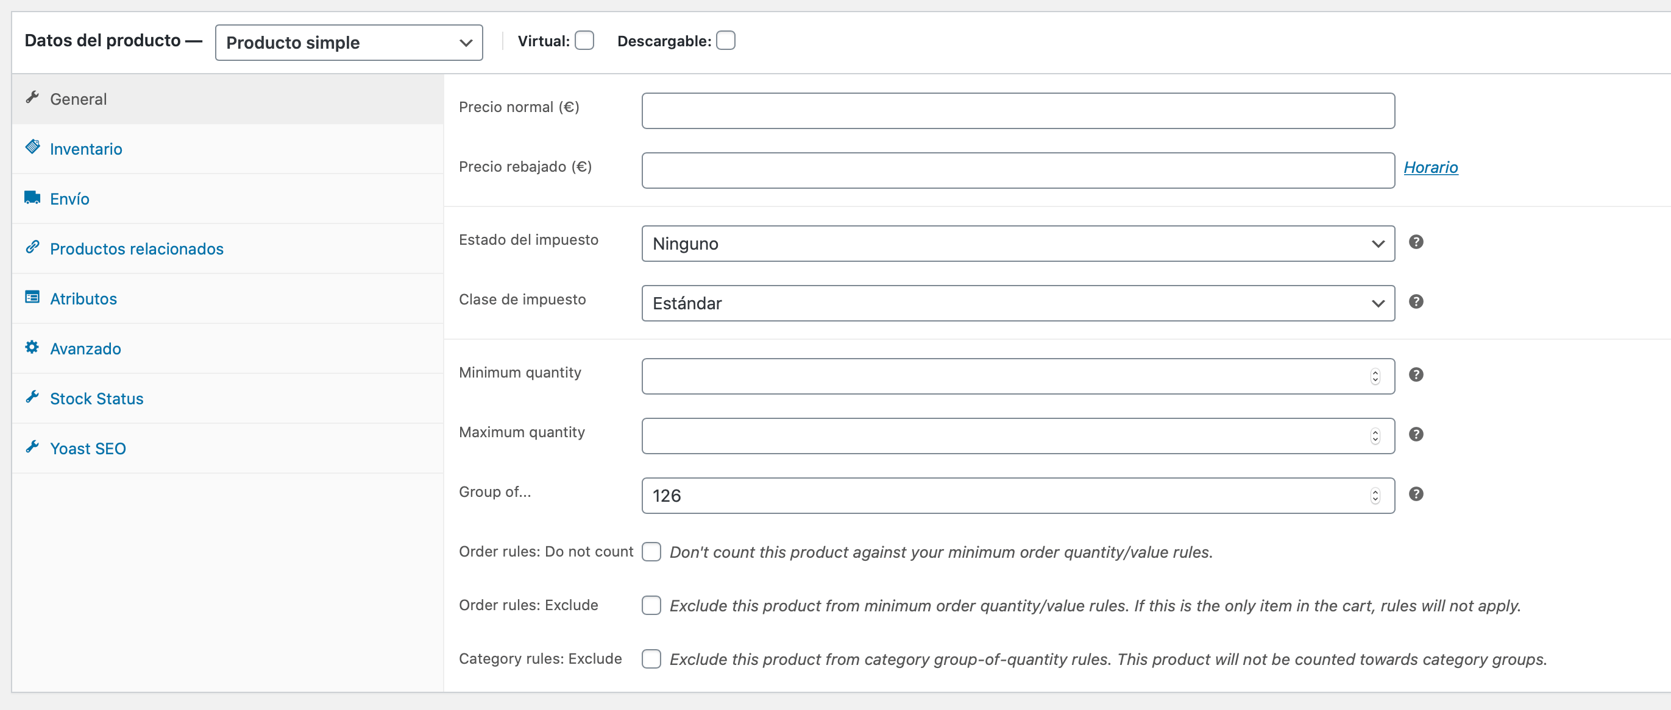
Task: Switch to the Productos relacionados tab
Action: [x=228, y=248]
